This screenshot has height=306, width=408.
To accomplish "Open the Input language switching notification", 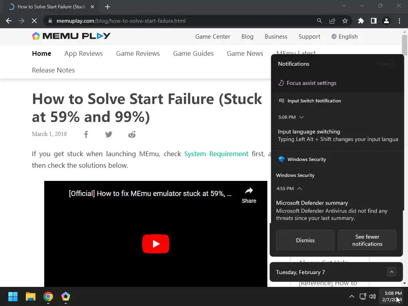I will tap(337, 135).
